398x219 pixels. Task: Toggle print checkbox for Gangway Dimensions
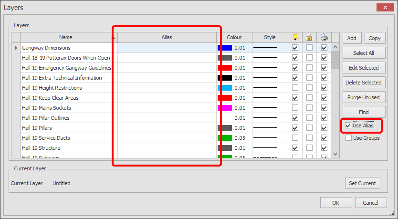point(324,48)
